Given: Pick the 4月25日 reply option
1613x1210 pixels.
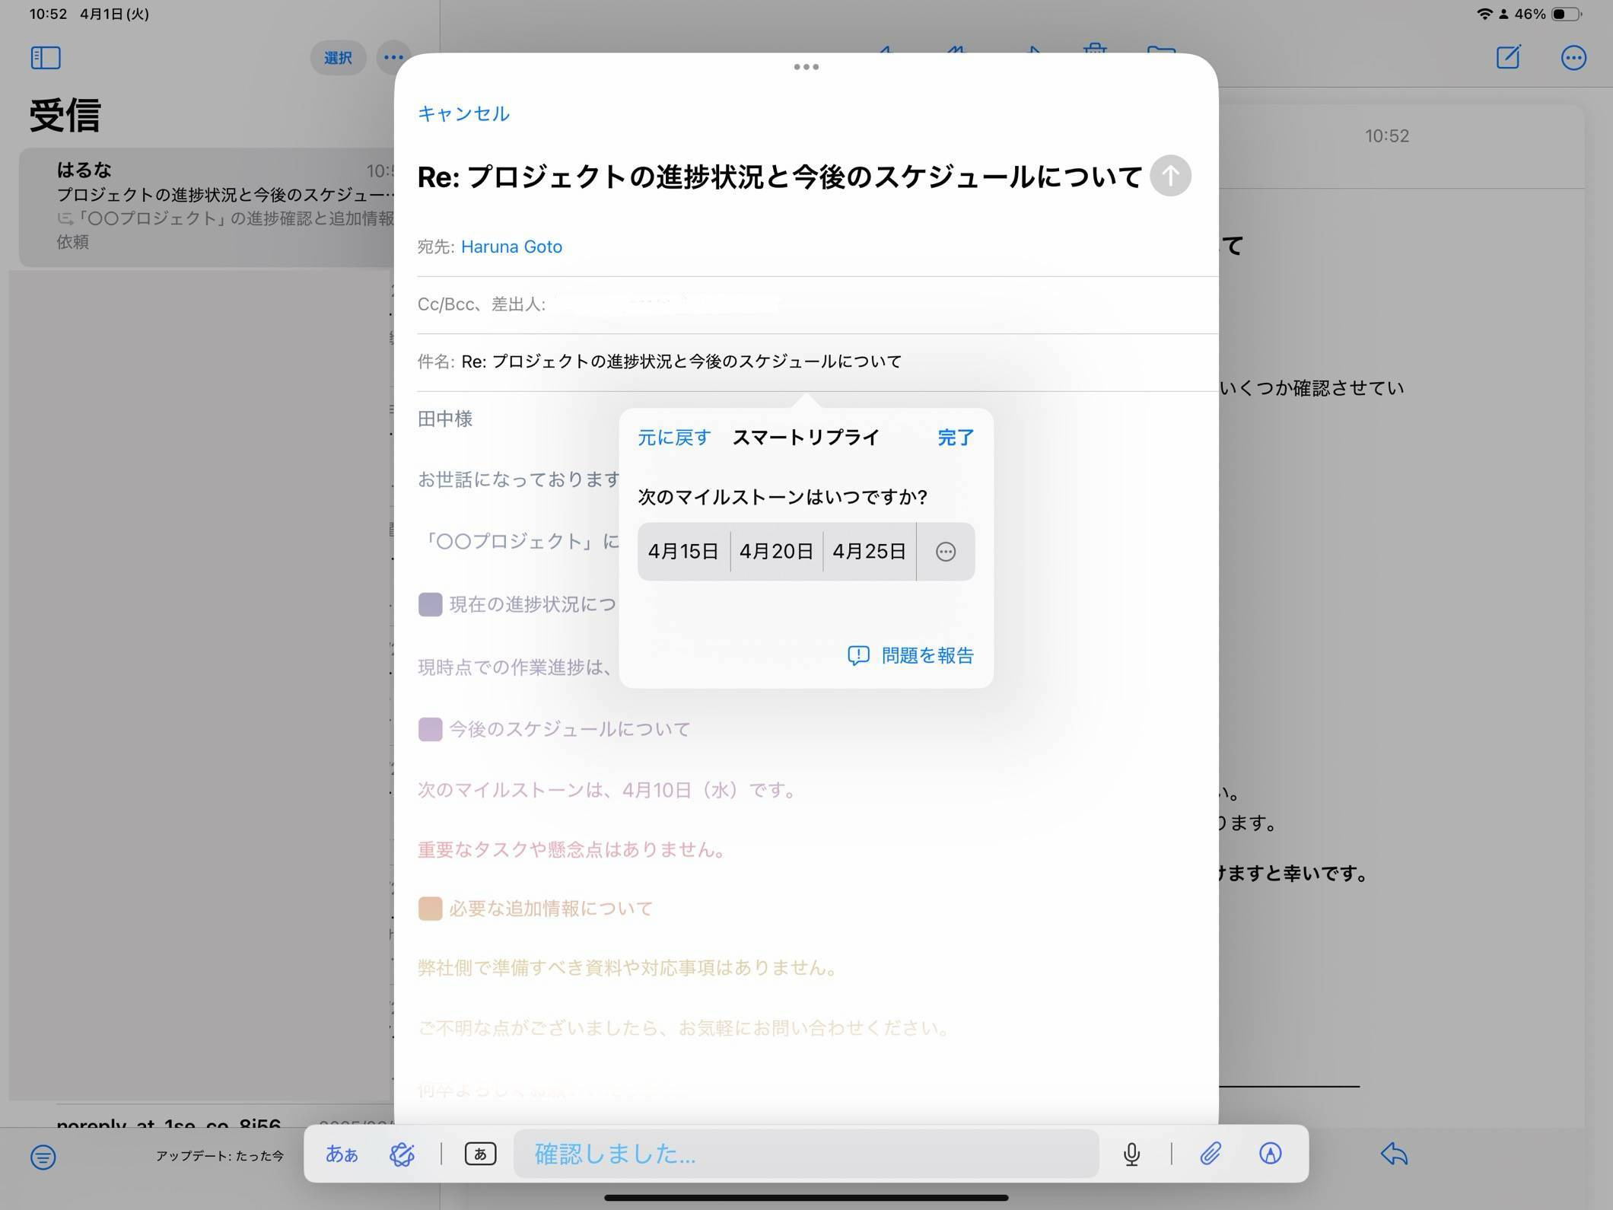Looking at the screenshot, I should click(x=869, y=551).
